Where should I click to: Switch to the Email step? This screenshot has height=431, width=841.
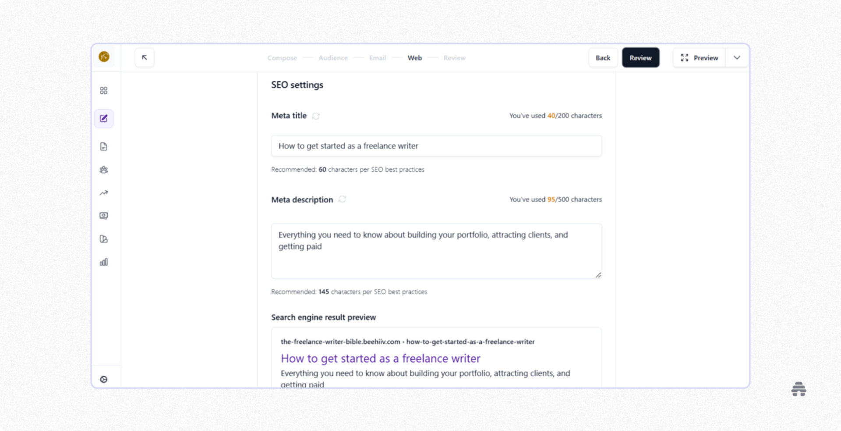coord(378,57)
